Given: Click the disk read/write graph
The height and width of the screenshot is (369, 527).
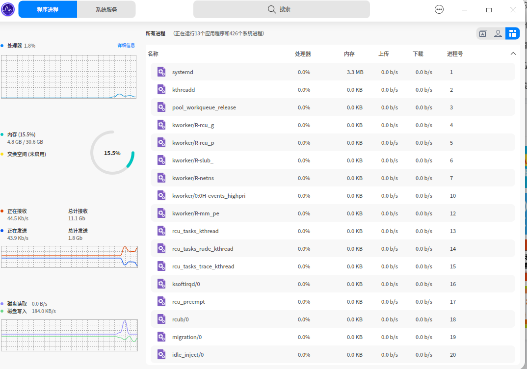Looking at the screenshot, I should [70, 335].
